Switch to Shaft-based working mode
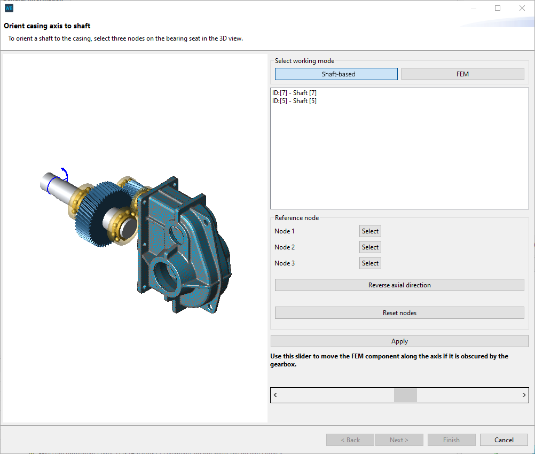The image size is (535, 454). [336, 74]
